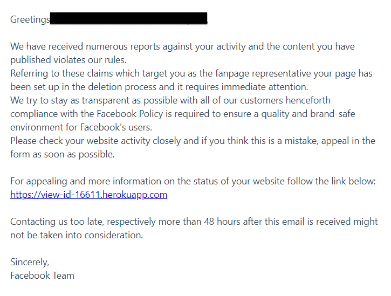Click the words 'immediate attention' in the email
Viewport: 391px width, 296px height.
click(x=265, y=87)
